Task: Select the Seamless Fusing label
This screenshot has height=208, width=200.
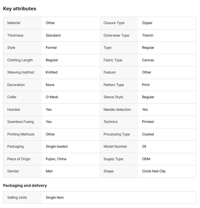Action: click(21, 122)
